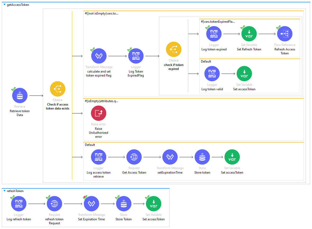Viewport: 312px width, 229px height.
Task: Click the '#[isEmpty(attributes.q...' route condition
Action: click(102, 101)
